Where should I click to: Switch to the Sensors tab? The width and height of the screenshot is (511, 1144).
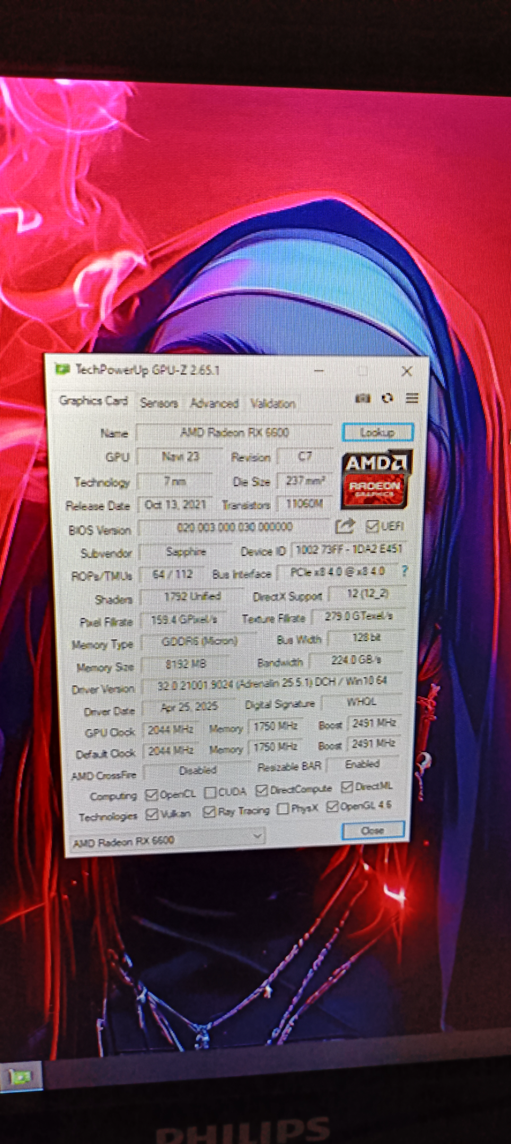click(158, 403)
